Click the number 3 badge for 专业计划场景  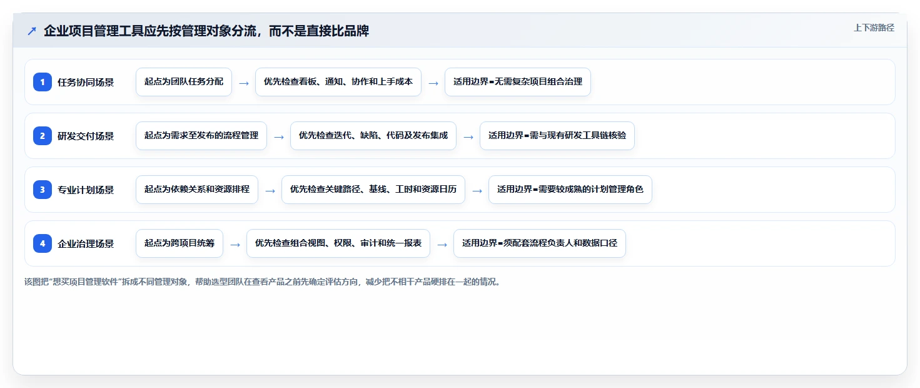click(x=43, y=190)
